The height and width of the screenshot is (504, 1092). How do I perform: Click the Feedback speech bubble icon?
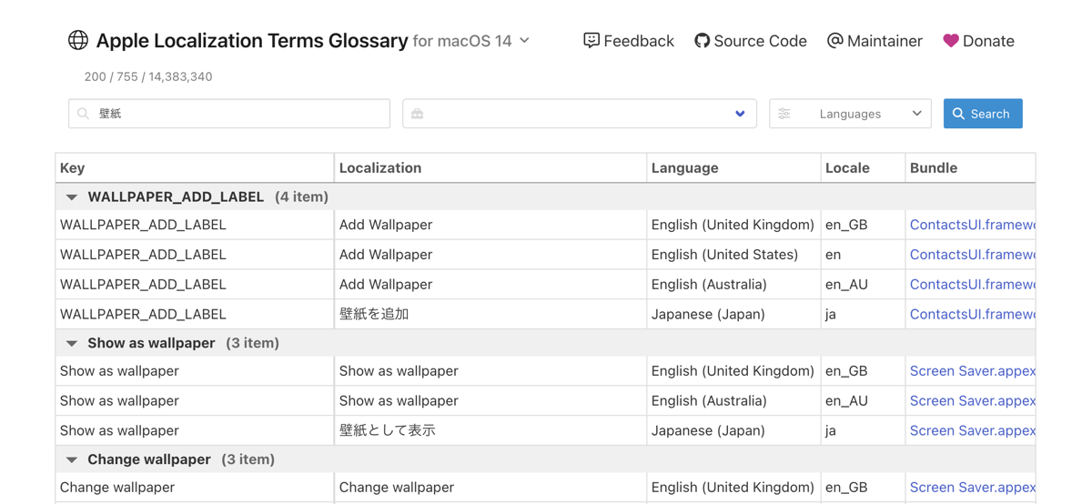click(591, 40)
